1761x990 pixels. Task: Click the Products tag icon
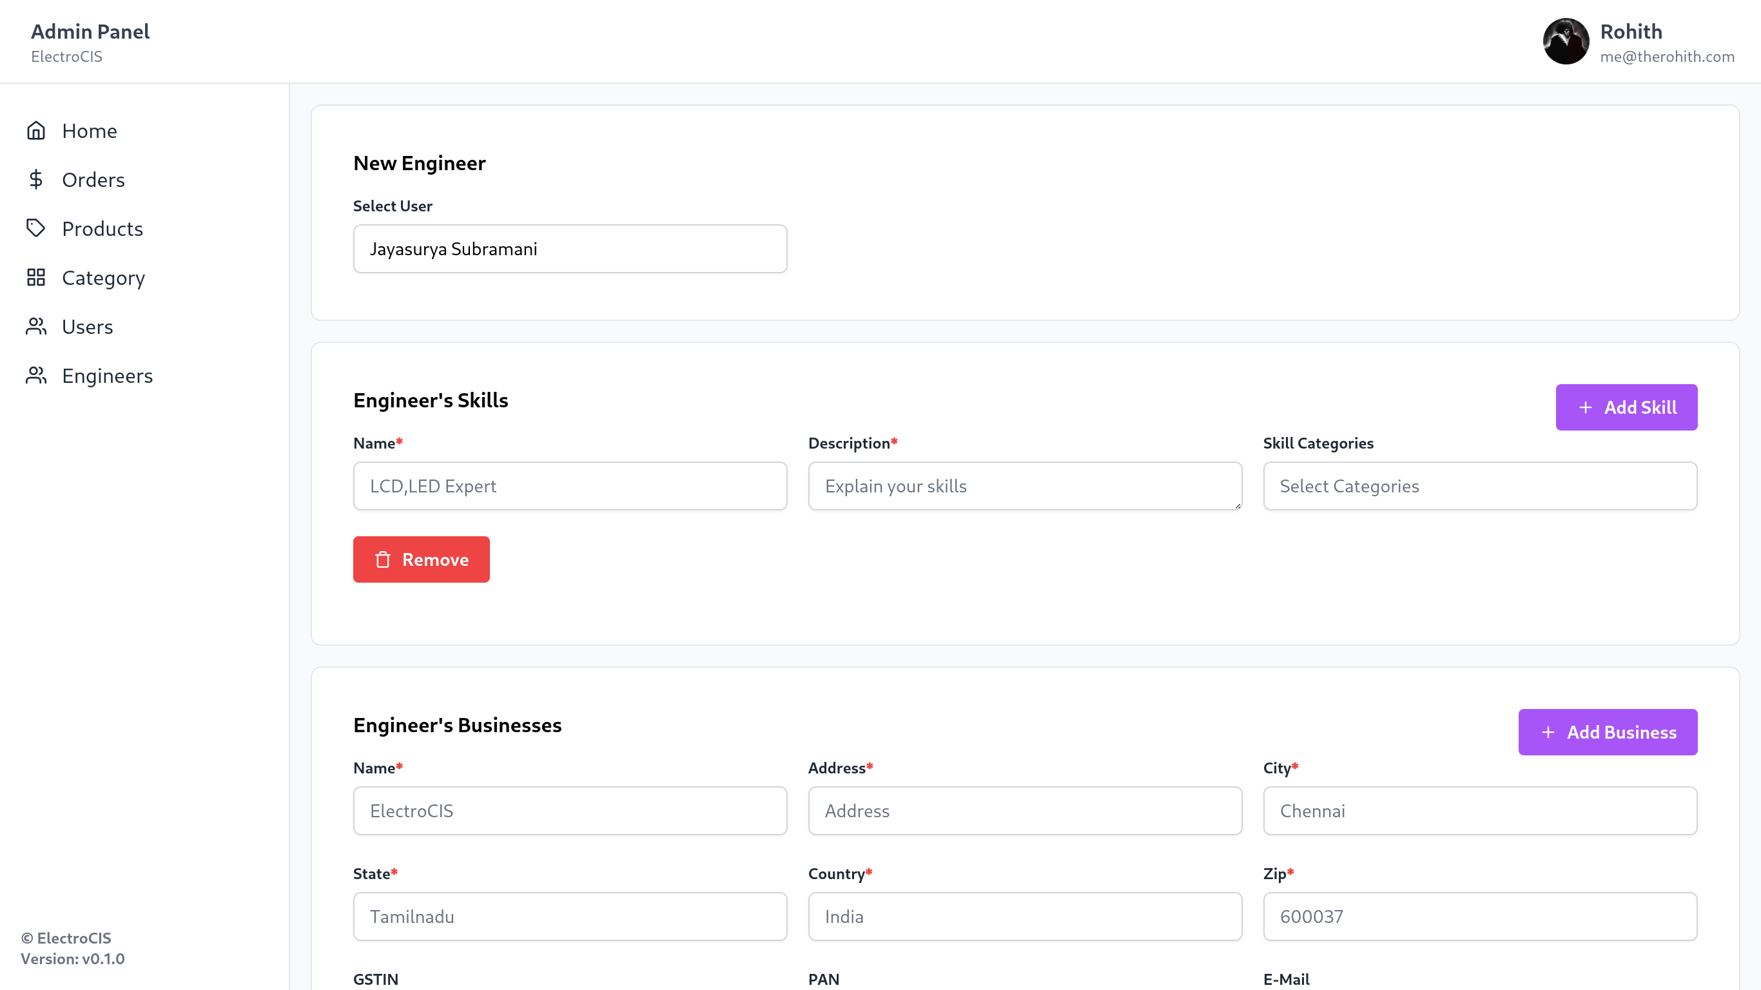pos(35,228)
